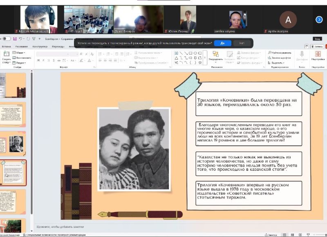Toggle bold Ж formatting
This screenshot has width=327, height=237.
pos(38,60)
